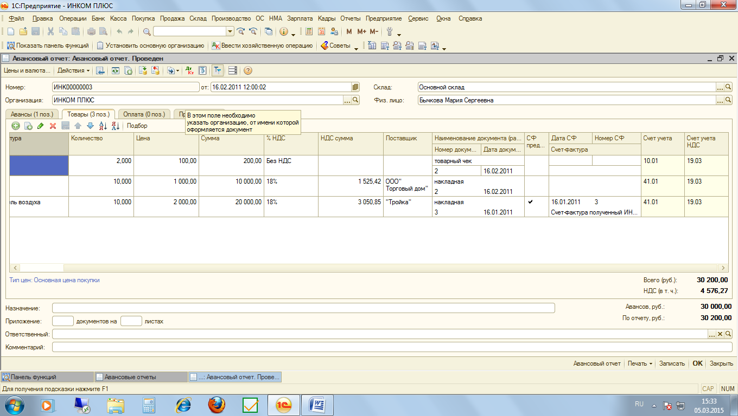The image size is (738, 416).
Task: Click the open file folder icon
Action: 23,31
